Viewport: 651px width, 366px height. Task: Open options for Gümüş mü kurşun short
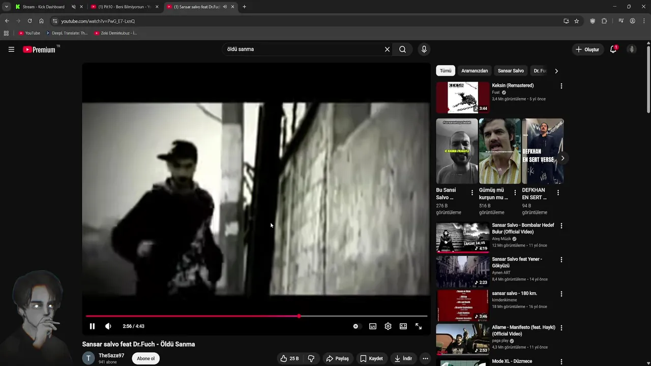point(515,193)
